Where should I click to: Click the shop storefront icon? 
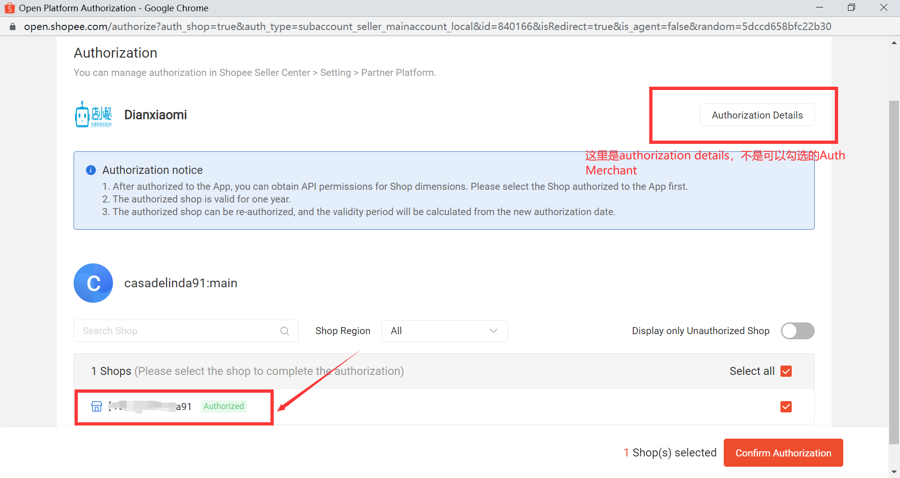coord(97,406)
